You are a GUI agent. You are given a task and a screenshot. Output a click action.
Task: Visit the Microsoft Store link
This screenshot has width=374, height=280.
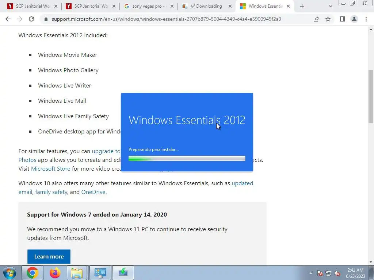[50, 168]
